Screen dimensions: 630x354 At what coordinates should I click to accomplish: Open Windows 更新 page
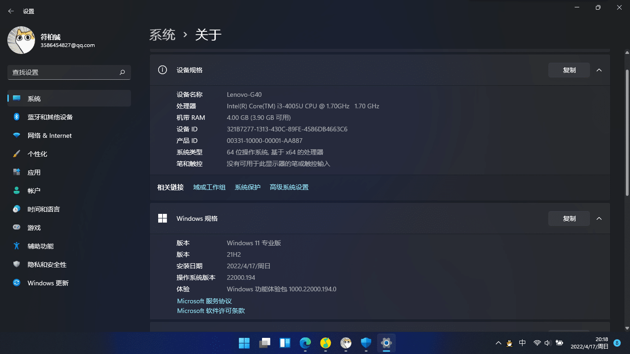48,283
